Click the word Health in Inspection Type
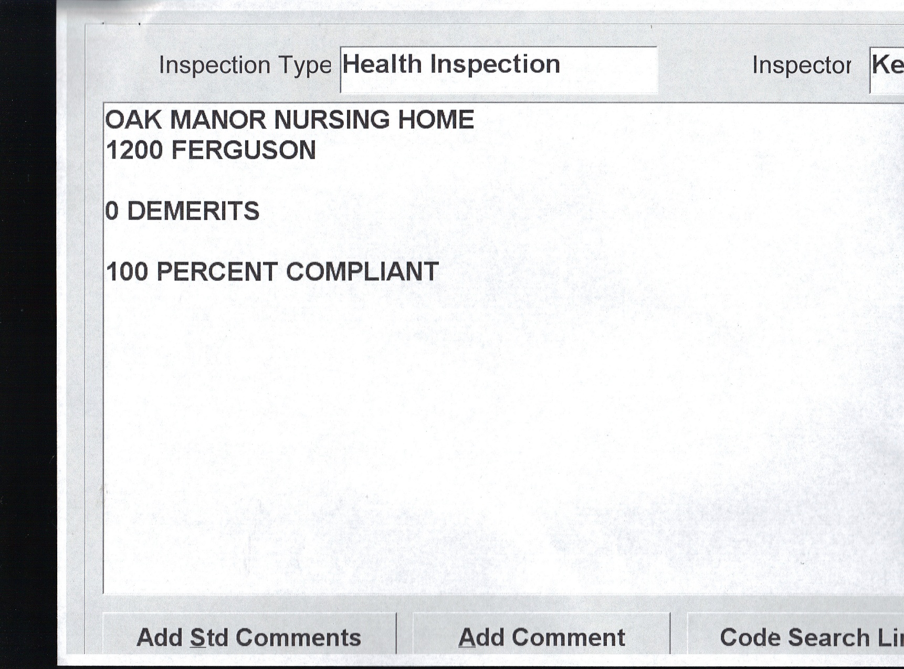The width and height of the screenshot is (904, 669). coord(382,65)
